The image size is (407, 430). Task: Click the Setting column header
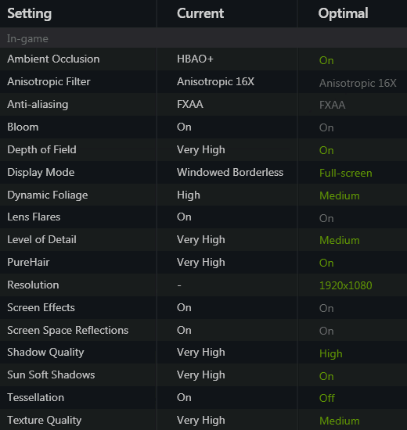pyautogui.click(x=30, y=13)
